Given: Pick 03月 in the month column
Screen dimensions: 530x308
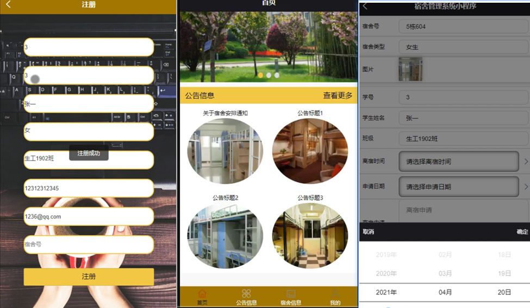Looking at the screenshot, I should 445,273.
